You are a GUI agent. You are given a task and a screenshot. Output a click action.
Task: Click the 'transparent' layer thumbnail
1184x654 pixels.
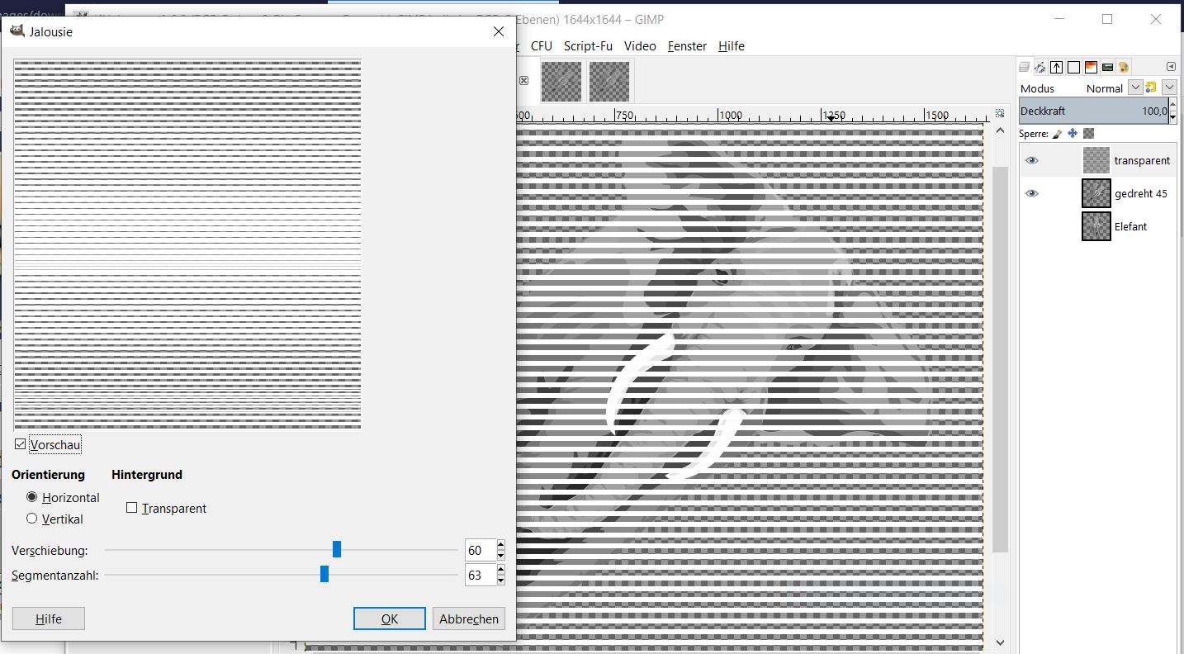point(1096,160)
